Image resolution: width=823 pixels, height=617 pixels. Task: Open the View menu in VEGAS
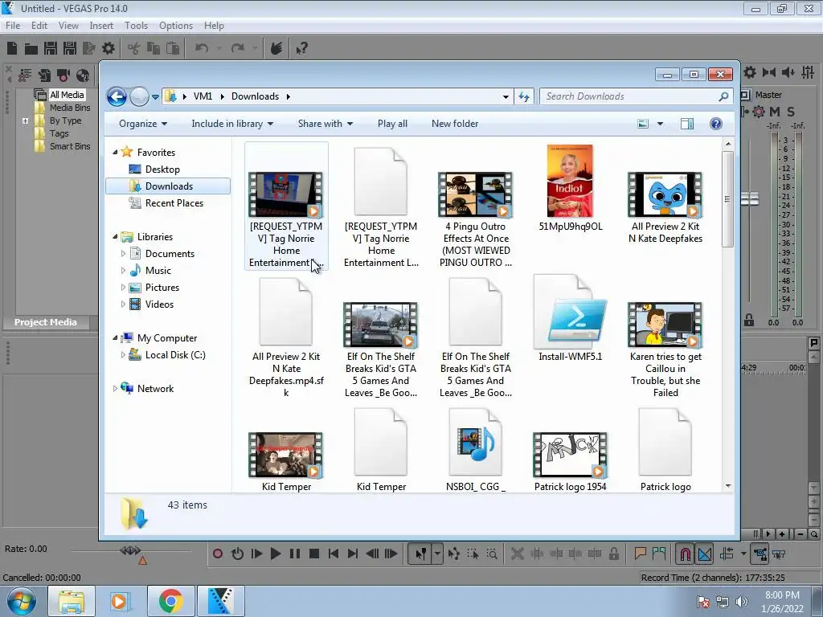[x=68, y=25]
